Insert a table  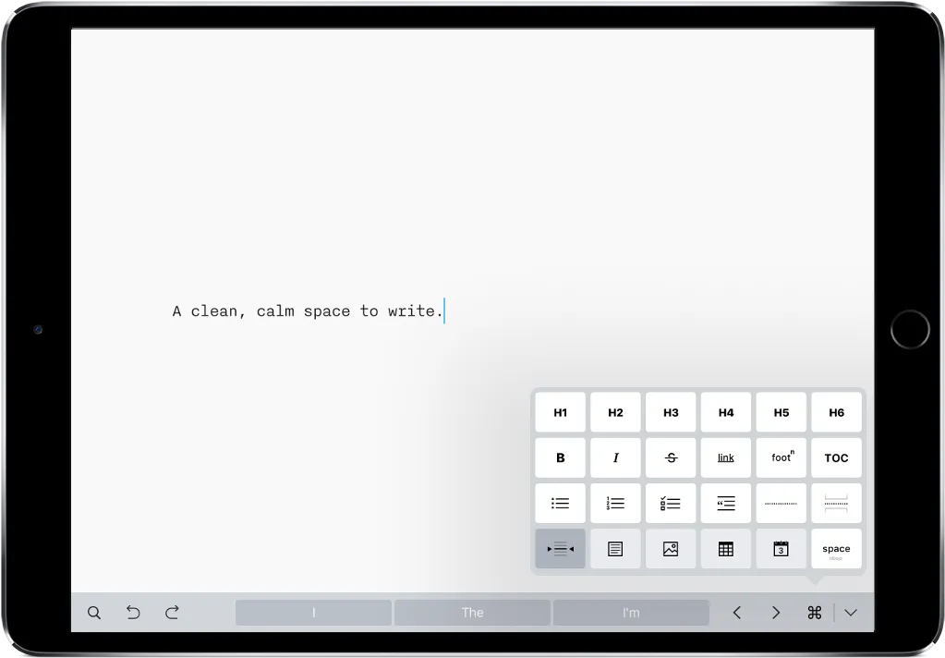(726, 549)
